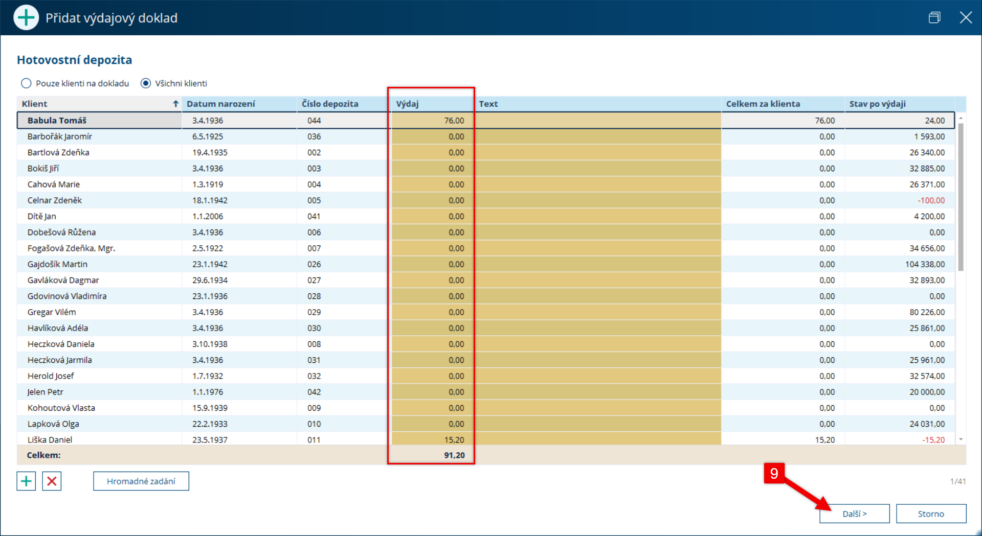This screenshot has width=982, height=536.
Task: Cancel using the Storno button
Action: tap(931, 514)
